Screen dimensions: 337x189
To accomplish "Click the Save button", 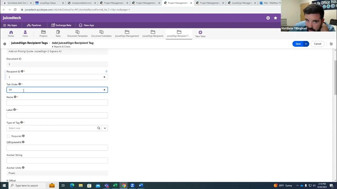I will click(298, 44).
